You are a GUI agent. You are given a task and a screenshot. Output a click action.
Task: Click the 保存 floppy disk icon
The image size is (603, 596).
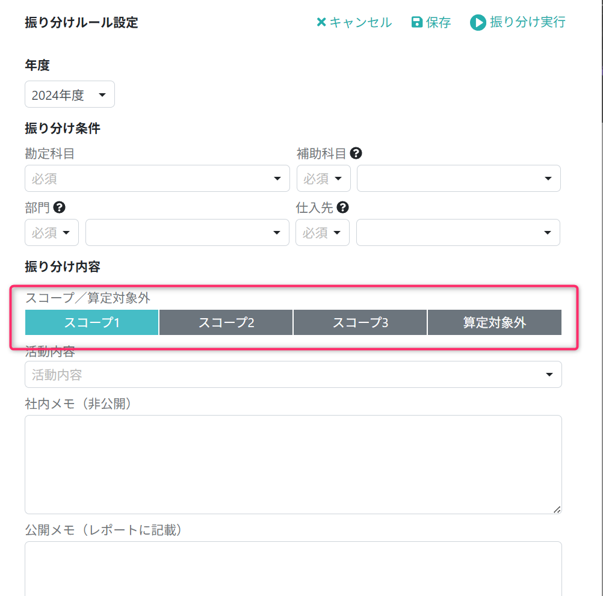[416, 22]
